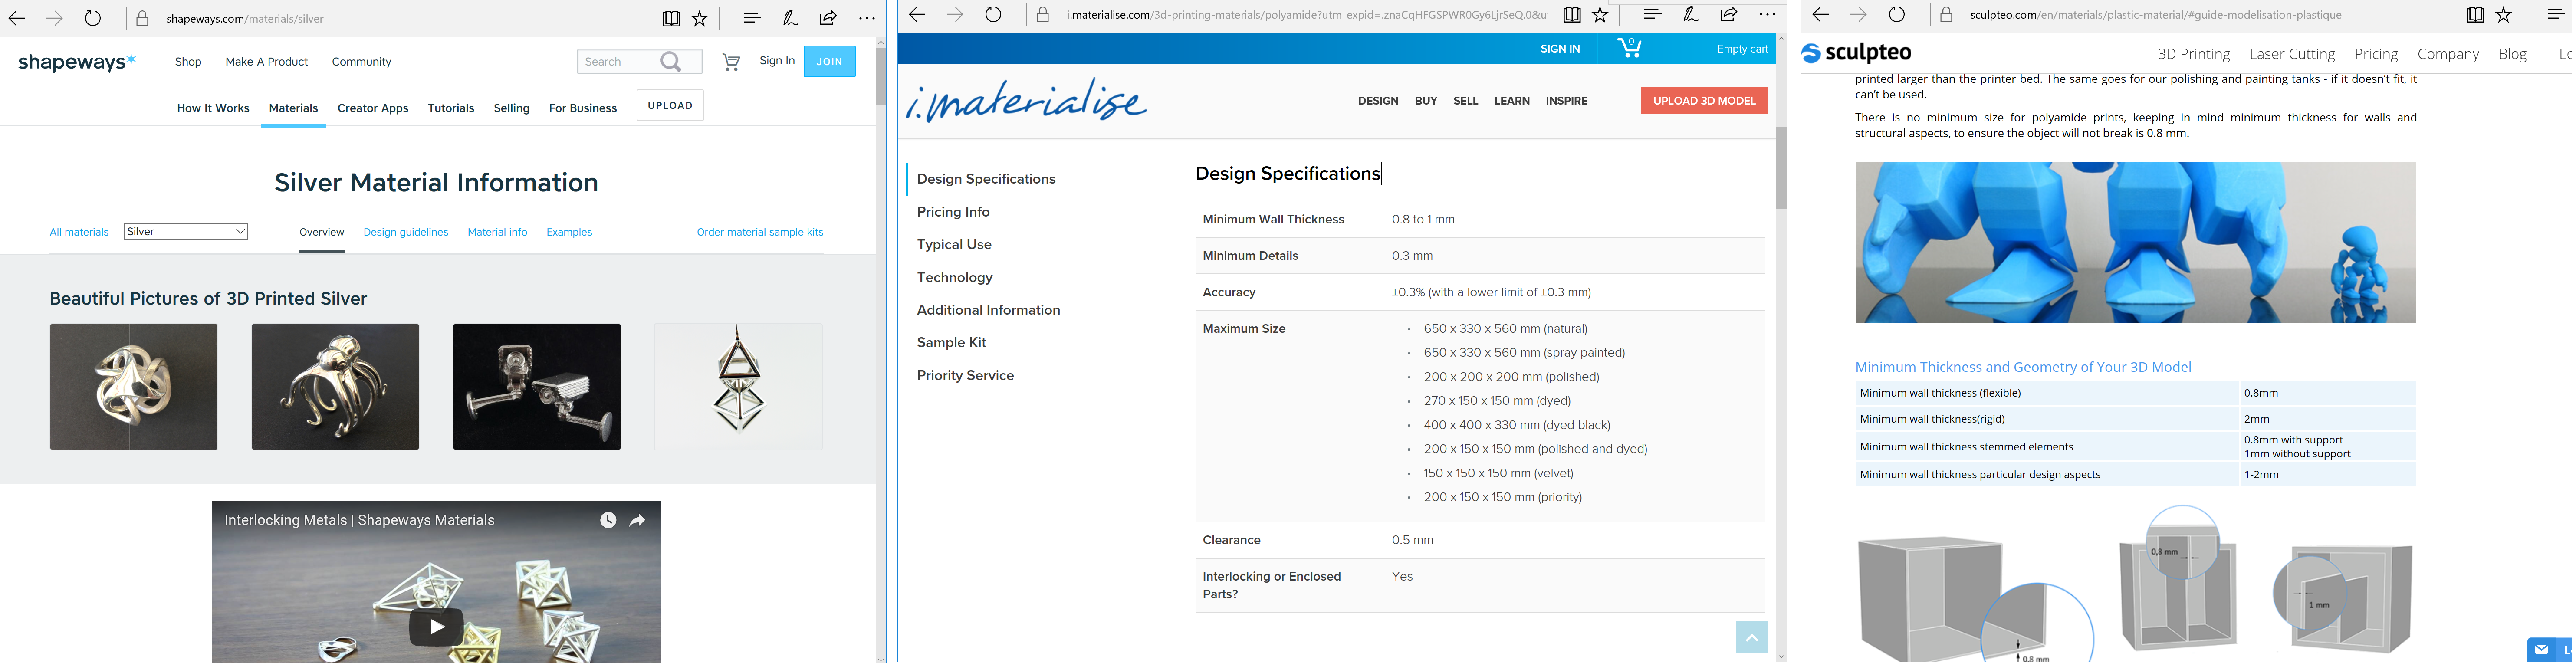Viewport: 2576px width, 663px height.
Task: Open the LEARN menu on i.materialise
Action: pos(1512,101)
